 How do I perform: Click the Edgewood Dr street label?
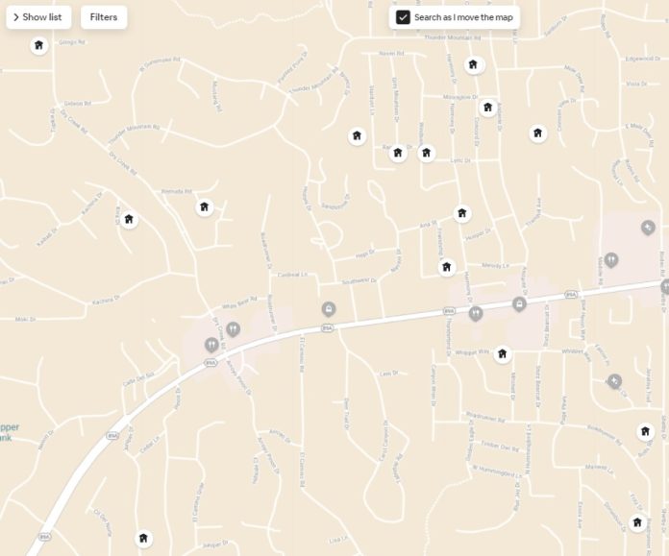tap(642, 59)
